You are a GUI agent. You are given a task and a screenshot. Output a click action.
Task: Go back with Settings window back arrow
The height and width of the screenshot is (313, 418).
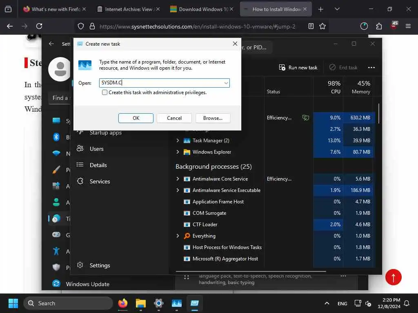click(x=51, y=44)
